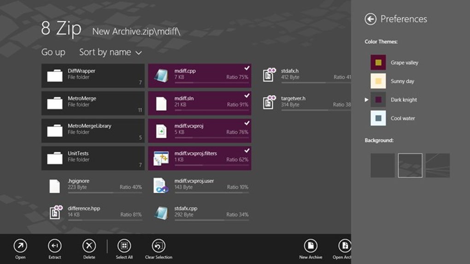
Task: Click the Ratio 81% text of difference.hpp
Action: [131, 215]
